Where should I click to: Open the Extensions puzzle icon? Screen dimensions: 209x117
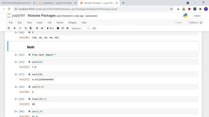(x=200, y=9)
